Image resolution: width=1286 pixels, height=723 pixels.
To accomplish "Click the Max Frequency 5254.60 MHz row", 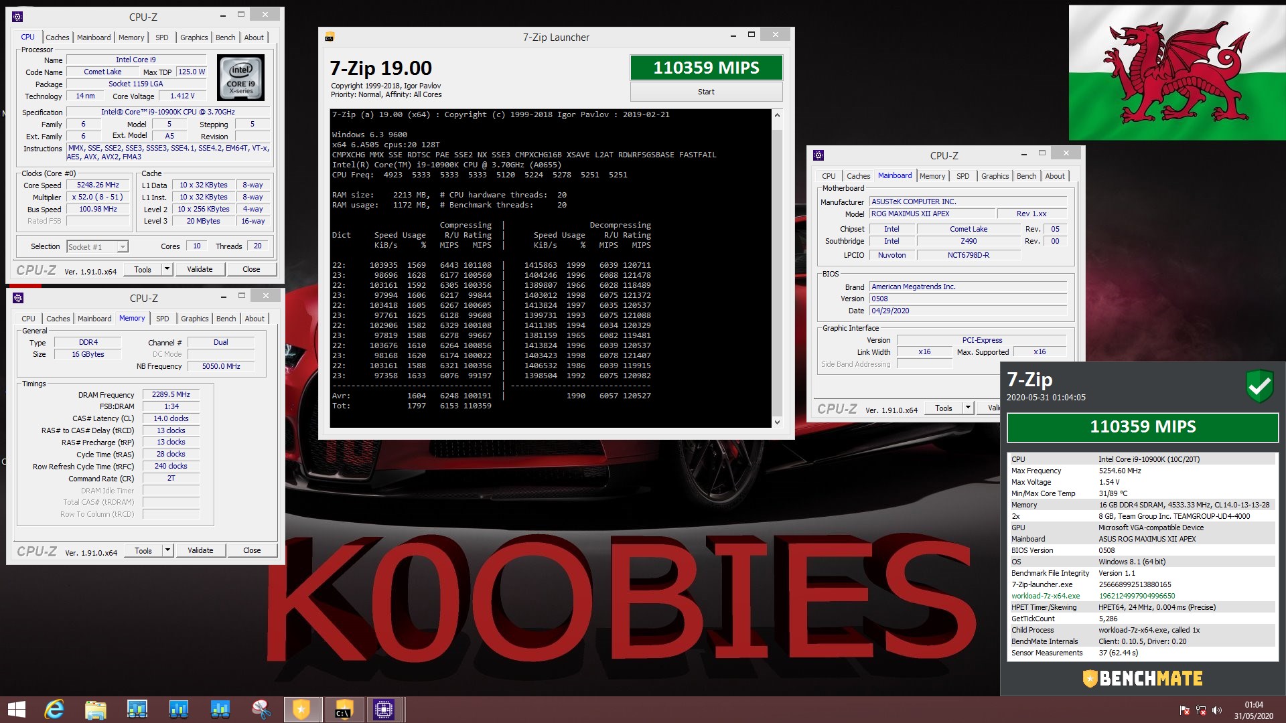I will 1143,471.
